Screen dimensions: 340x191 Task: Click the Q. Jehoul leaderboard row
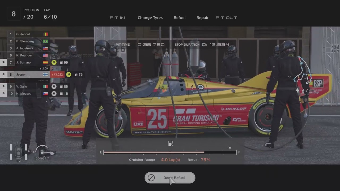[29, 34]
